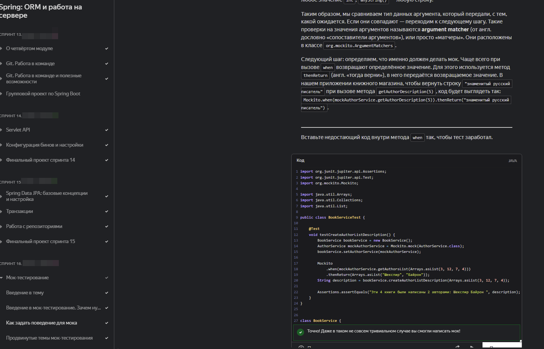Place cursor on the .when(mockAuthorService.getAuthorsList line
Screen dimensions: 544x349
[x=398, y=269]
